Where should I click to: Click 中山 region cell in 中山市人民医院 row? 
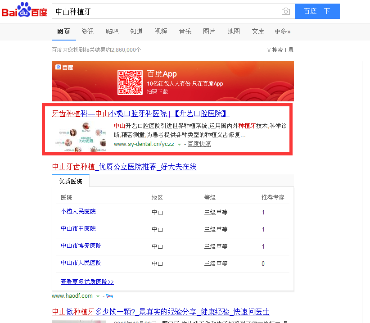pyautogui.click(x=157, y=264)
